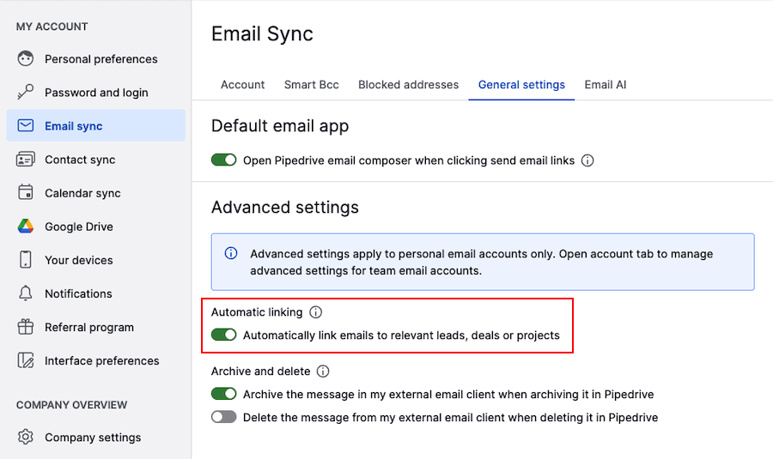
Task: Click the Calendar sync calendar icon
Action: (x=26, y=193)
